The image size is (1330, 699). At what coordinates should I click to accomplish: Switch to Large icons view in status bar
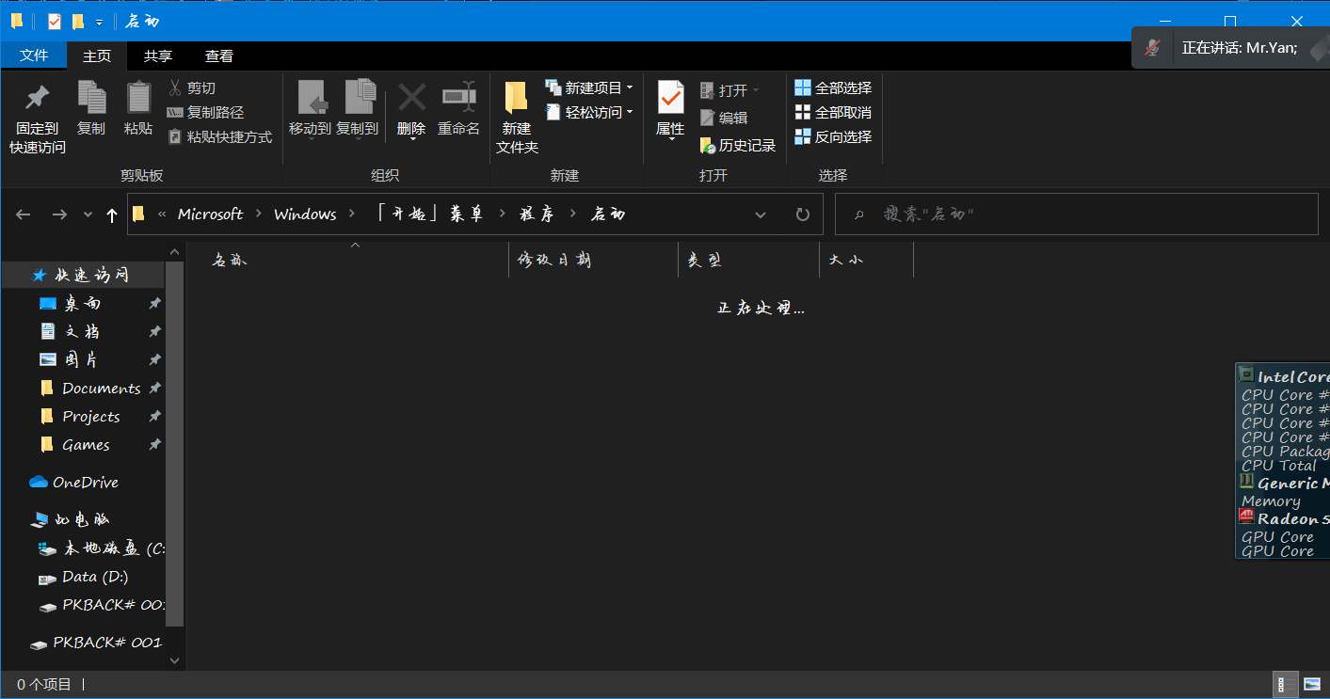[1312, 684]
